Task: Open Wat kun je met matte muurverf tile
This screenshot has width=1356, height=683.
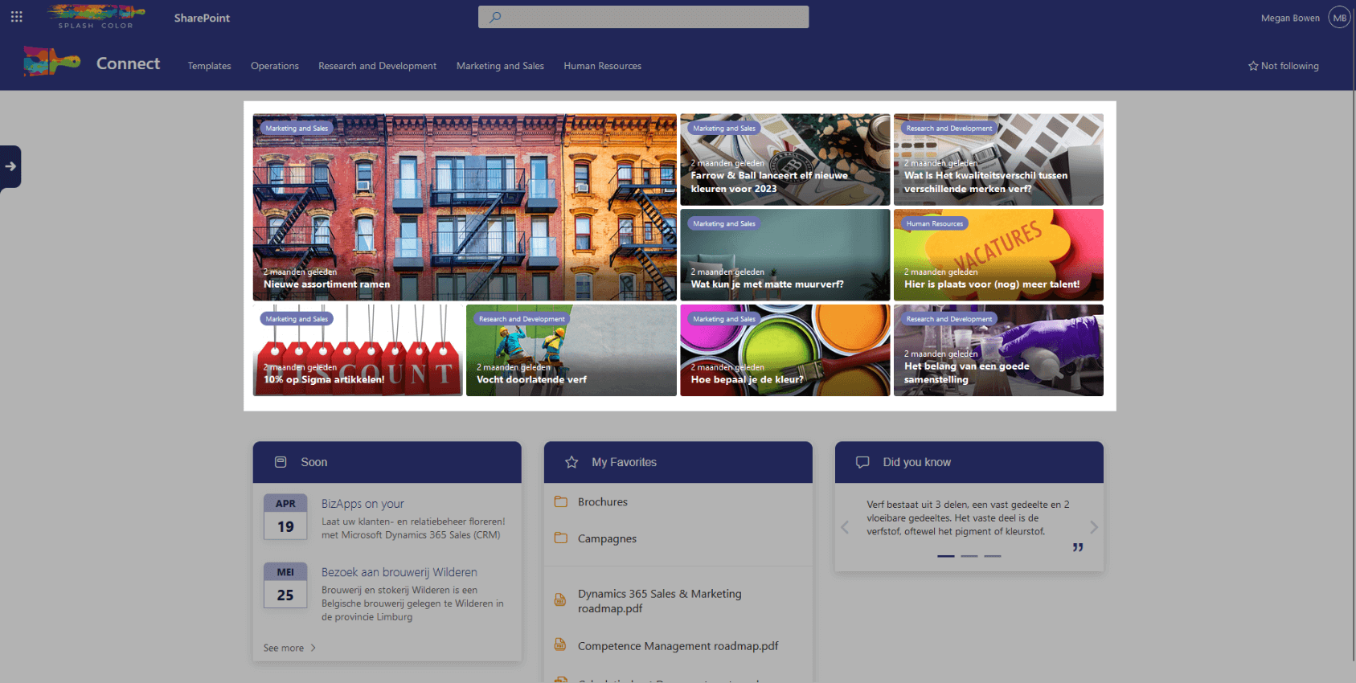Action: click(x=785, y=255)
